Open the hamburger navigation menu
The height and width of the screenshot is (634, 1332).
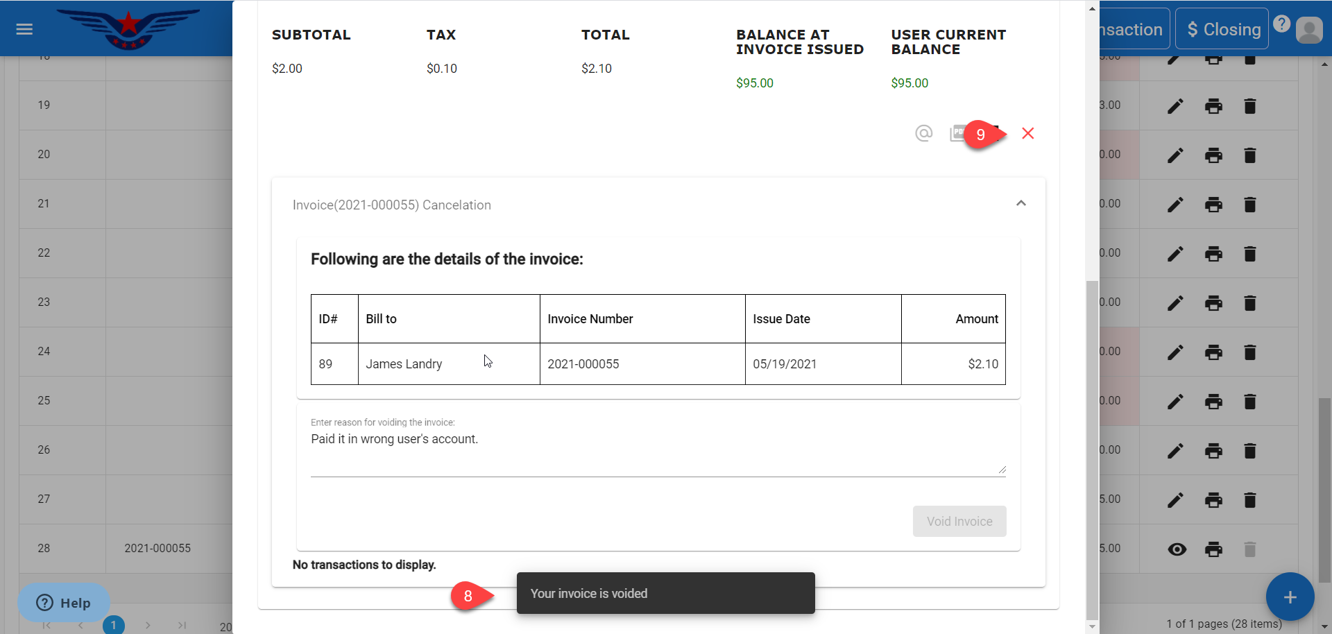point(24,29)
